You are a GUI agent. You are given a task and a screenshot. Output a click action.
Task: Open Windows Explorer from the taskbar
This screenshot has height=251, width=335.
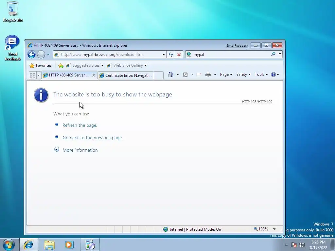[x=49, y=244]
